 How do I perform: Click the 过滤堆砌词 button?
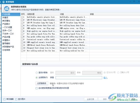(x=42, y=83)
